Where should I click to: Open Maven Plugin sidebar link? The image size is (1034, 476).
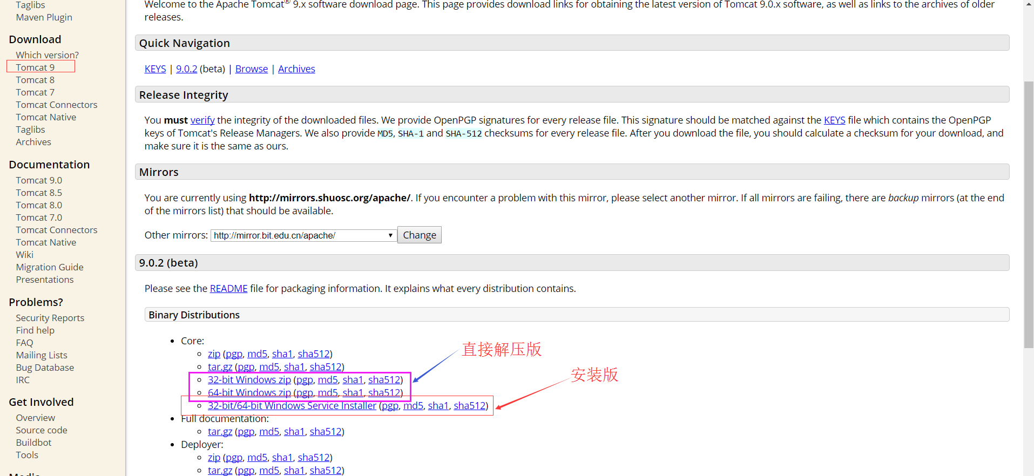[x=44, y=17]
